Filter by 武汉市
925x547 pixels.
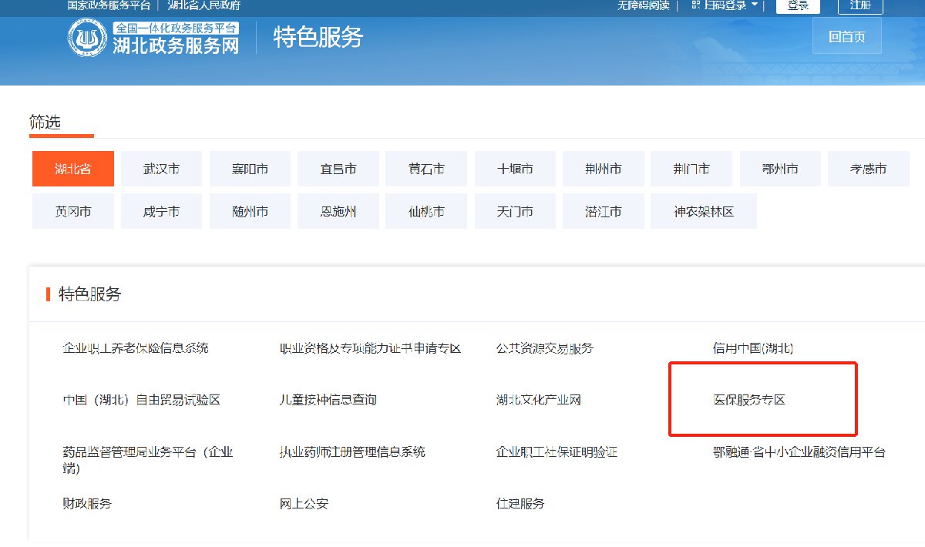pos(161,169)
